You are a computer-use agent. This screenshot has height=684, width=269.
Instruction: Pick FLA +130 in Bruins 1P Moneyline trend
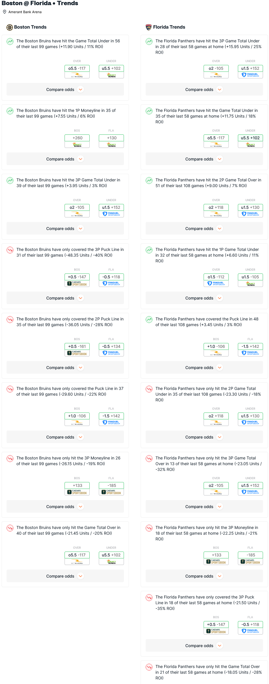(x=111, y=138)
